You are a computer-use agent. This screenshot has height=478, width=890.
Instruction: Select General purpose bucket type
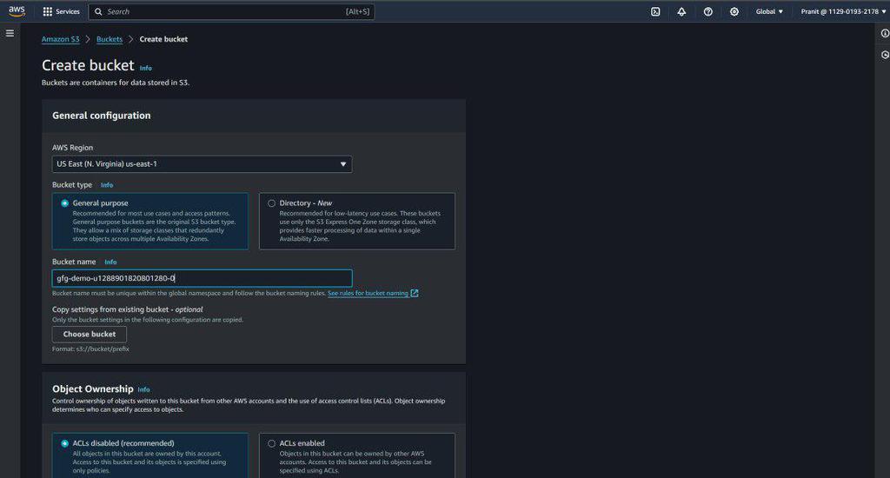coord(149,221)
